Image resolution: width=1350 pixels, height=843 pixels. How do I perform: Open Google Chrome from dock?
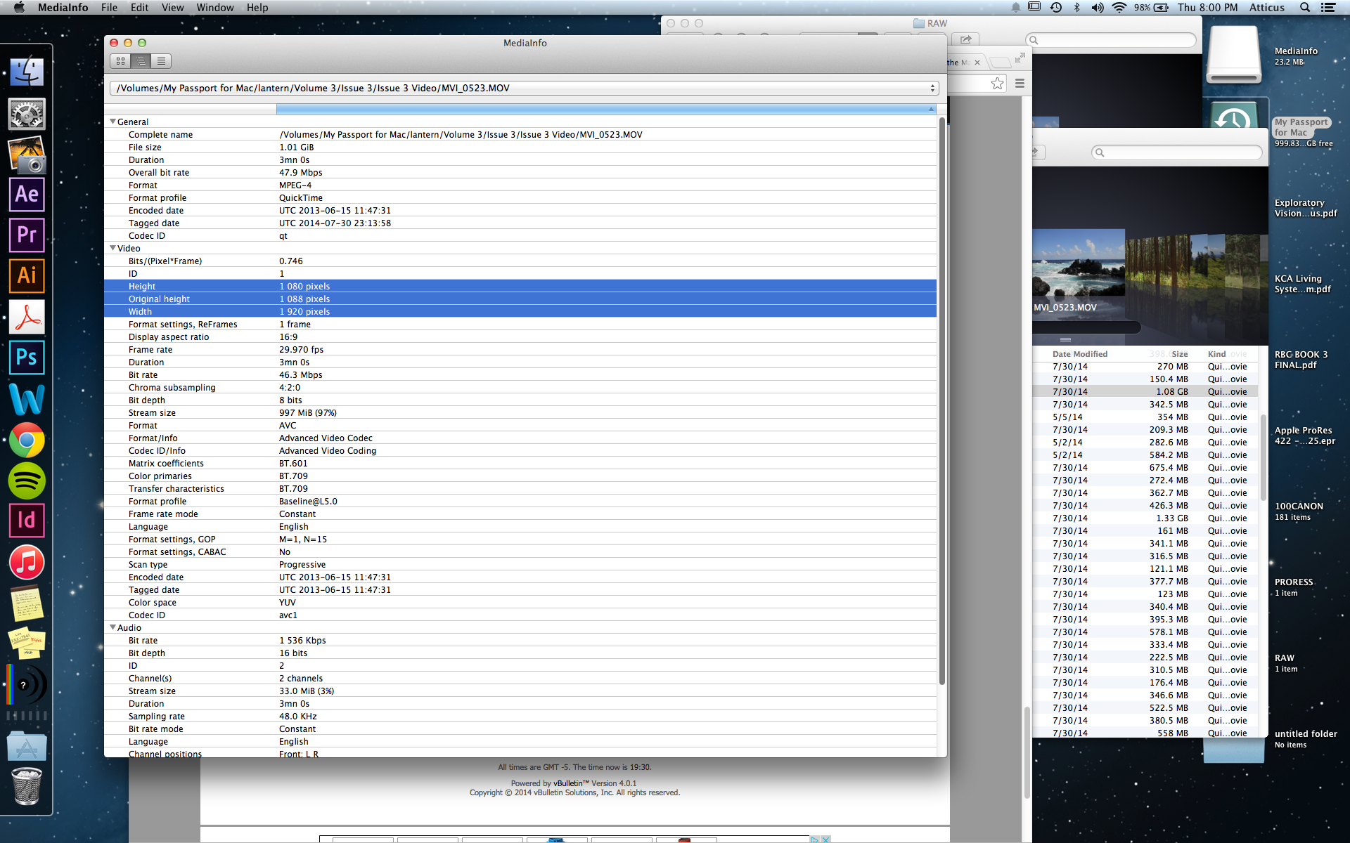(27, 440)
